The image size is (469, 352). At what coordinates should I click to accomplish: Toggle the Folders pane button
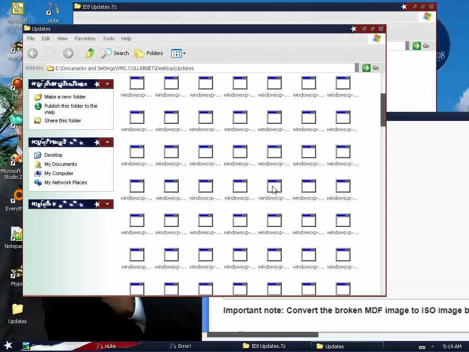[149, 53]
